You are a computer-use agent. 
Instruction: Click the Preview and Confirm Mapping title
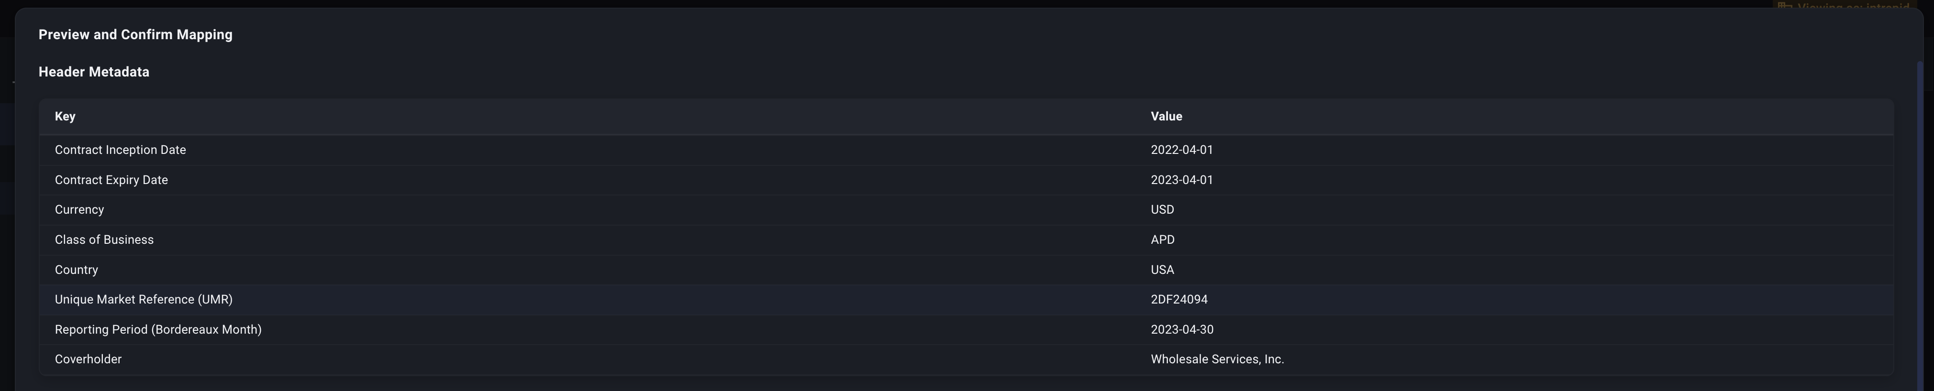tap(135, 34)
